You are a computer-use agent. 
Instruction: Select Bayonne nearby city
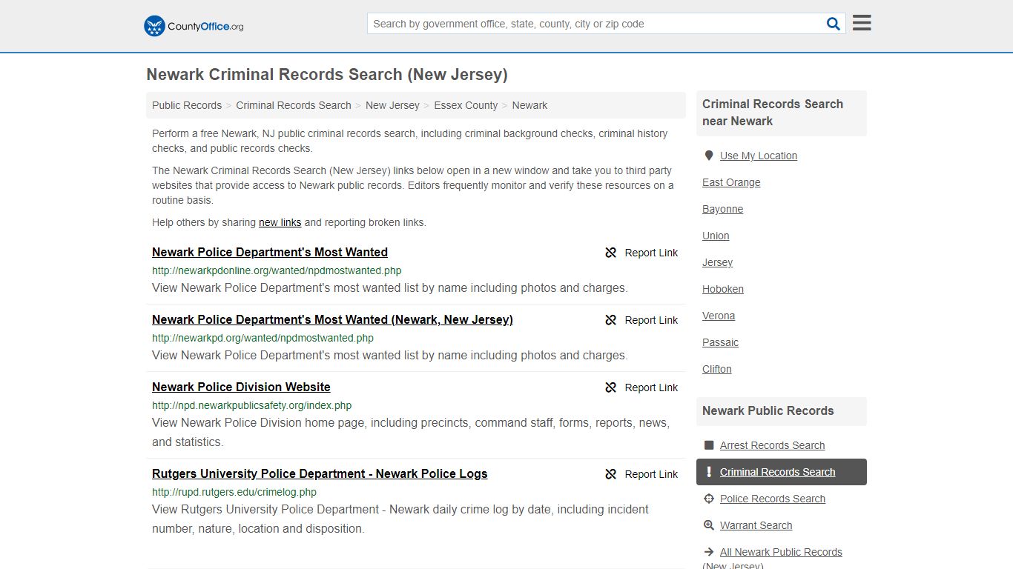pyautogui.click(x=722, y=209)
